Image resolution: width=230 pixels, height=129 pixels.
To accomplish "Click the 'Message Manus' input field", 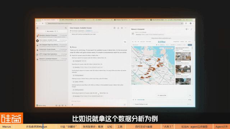I will pos(98,101).
